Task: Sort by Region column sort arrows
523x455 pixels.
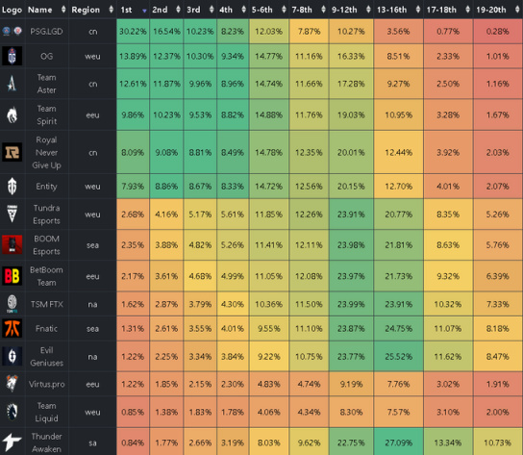Action: tap(112, 10)
